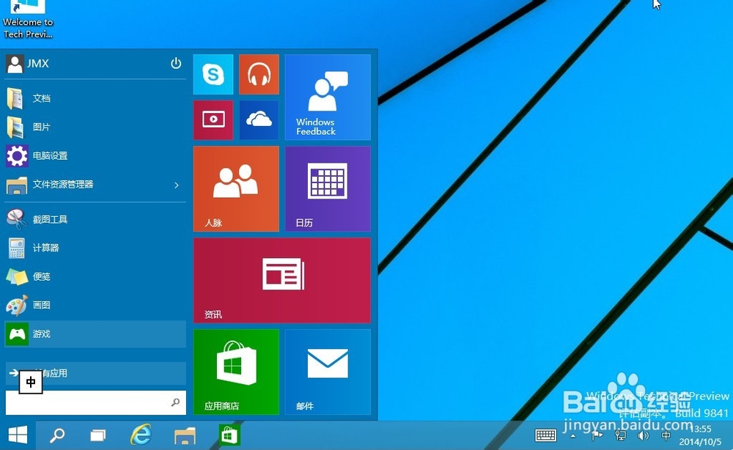Open the 人脉 People tile
The image size is (733, 450).
click(x=236, y=189)
